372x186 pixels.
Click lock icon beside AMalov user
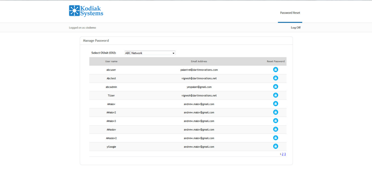(x=275, y=104)
